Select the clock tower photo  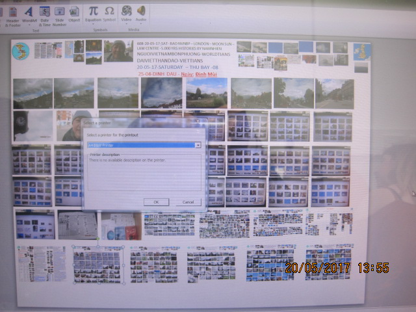click(33, 126)
